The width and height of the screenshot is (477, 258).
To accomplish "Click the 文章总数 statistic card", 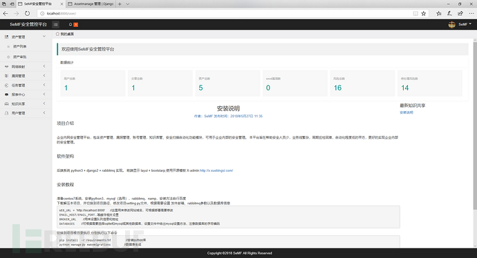I will pos(160,83).
